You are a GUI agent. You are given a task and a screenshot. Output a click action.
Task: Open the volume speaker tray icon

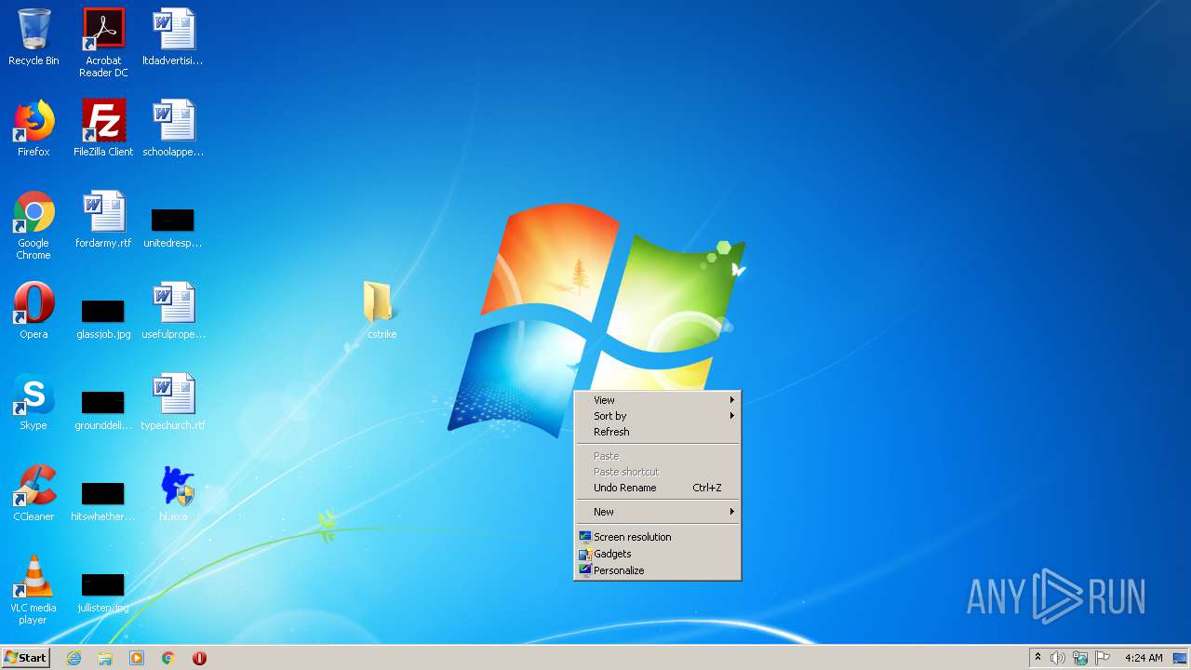[x=1057, y=658]
